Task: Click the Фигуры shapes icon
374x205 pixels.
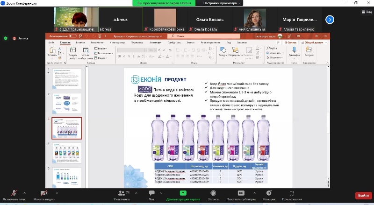Action: pos(223,50)
